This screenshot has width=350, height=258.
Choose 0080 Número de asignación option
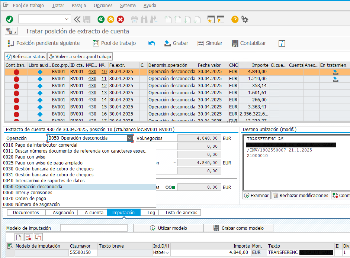79,205
